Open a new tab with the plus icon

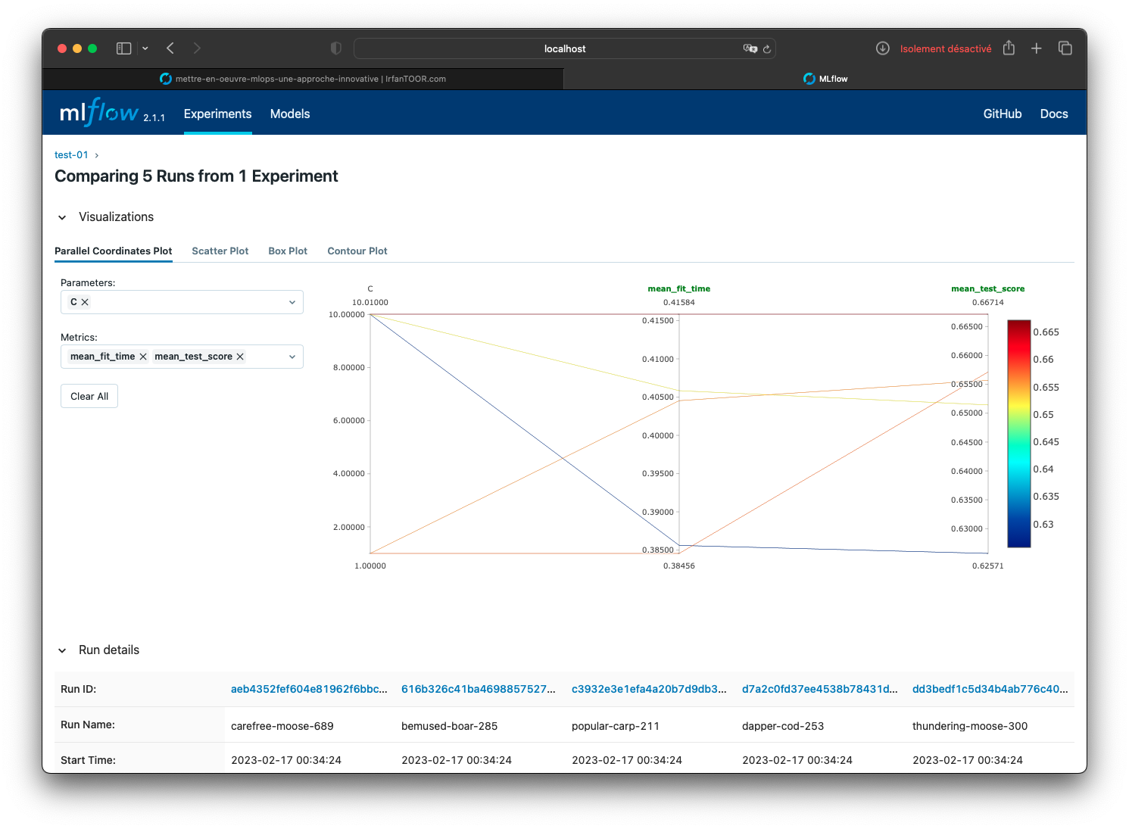click(x=1037, y=48)
